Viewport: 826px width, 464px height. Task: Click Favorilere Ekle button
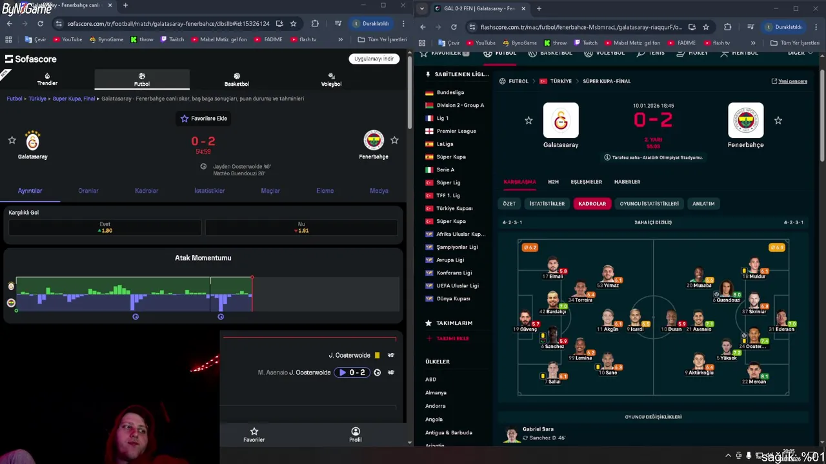(x=203, y=119)
